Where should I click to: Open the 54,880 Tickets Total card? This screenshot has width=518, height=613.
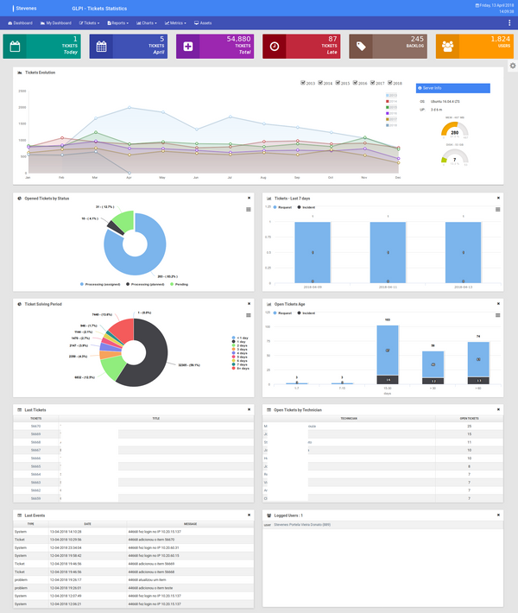215,47
